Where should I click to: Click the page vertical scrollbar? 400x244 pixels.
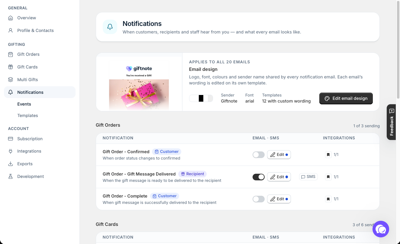coord(398,50)
